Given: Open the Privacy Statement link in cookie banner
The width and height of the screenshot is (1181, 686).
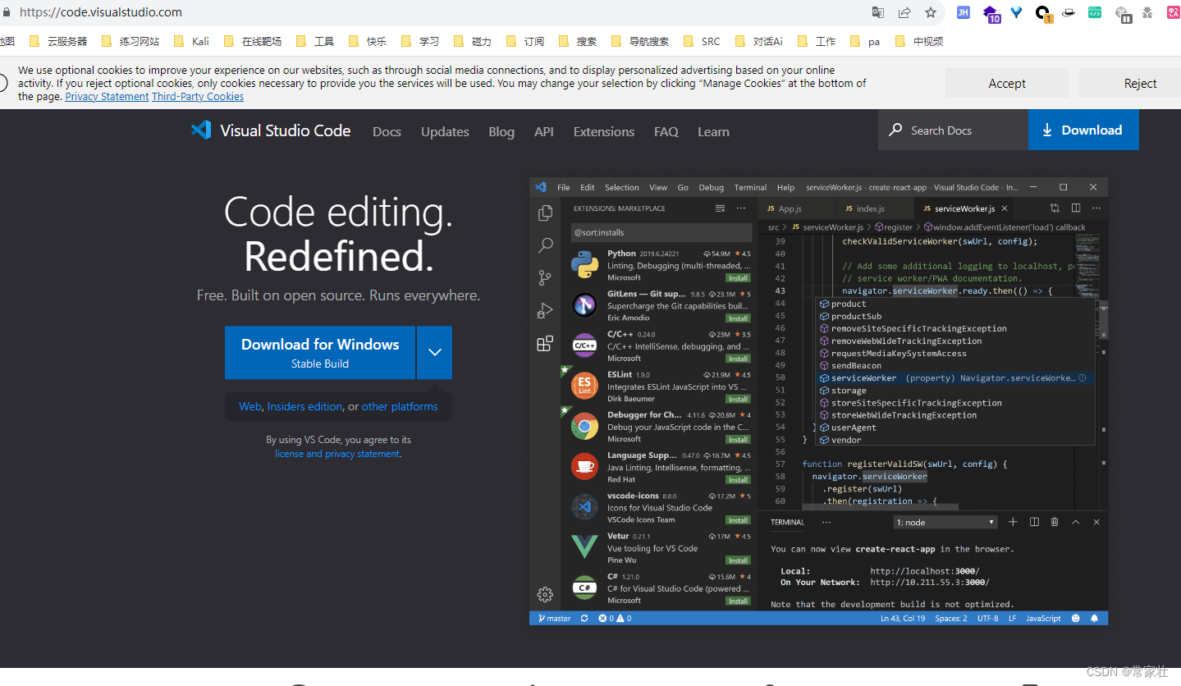Looking at the screenshot, I should [x=108, y=96].
